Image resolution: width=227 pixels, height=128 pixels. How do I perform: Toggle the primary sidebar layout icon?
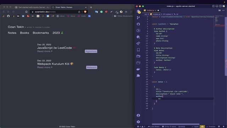(x=214, y=6)
